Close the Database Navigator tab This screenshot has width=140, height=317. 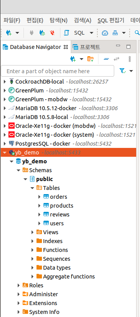point(66,47)
